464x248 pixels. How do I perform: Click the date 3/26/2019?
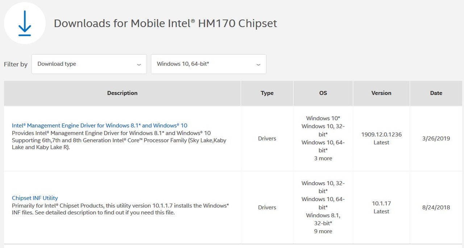436,138
